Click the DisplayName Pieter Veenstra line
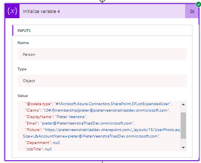This screenshot has width=201, height=163. (x=56, y=117)
